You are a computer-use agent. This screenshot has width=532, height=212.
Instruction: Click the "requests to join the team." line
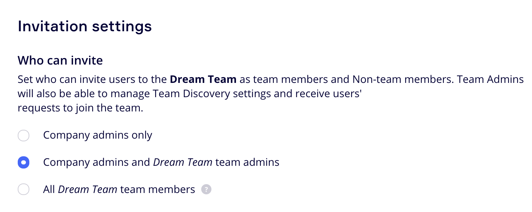[x=80, y=108]
